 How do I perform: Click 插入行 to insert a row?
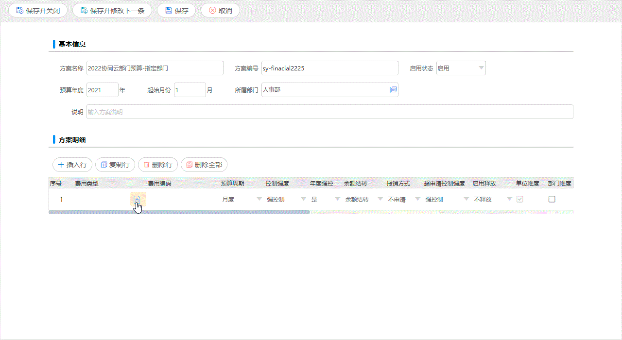pyautogui.click(x=72, y=165)
